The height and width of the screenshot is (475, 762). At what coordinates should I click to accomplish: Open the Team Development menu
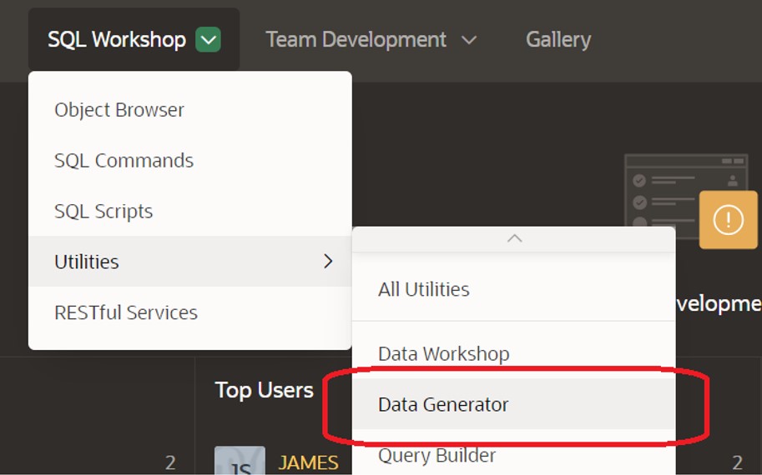coord(356,40)
